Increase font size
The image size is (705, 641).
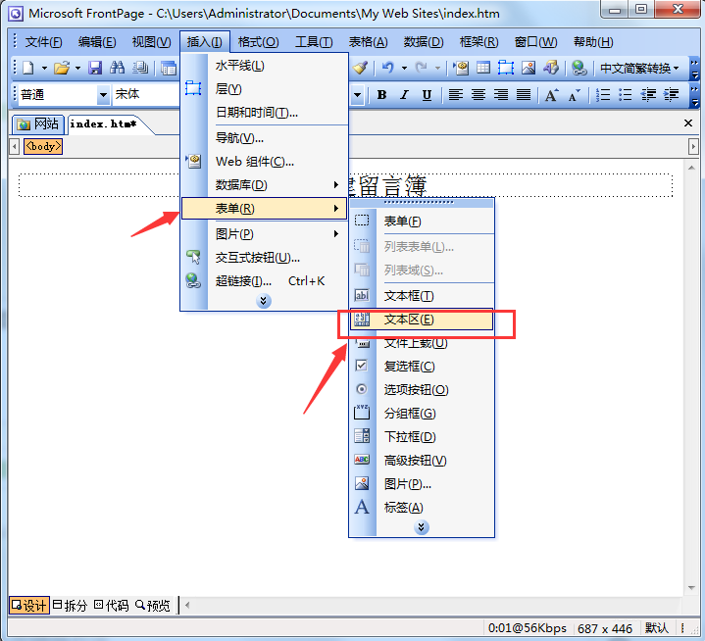pos(551,95)
